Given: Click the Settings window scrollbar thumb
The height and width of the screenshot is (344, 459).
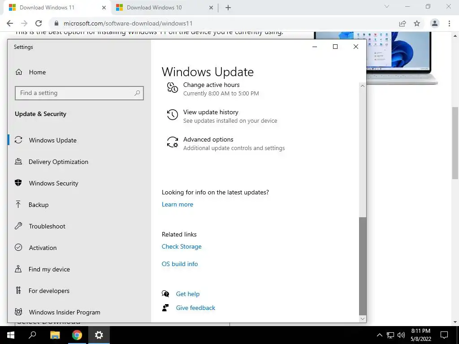Looking at the screenshot, I should [x=362, y=266].
